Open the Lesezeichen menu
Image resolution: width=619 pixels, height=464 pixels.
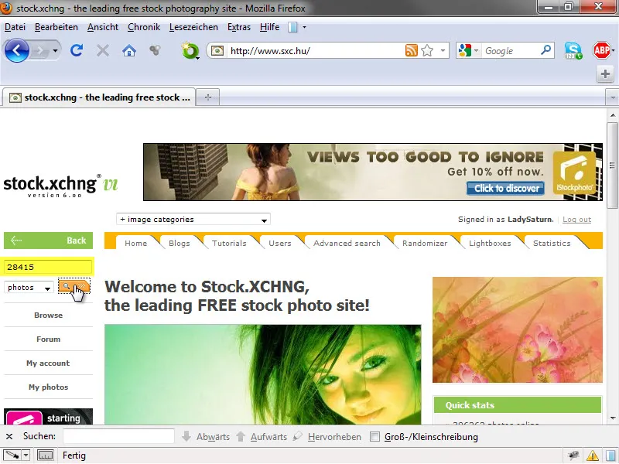pyautogui.click(x=193, y=27)
